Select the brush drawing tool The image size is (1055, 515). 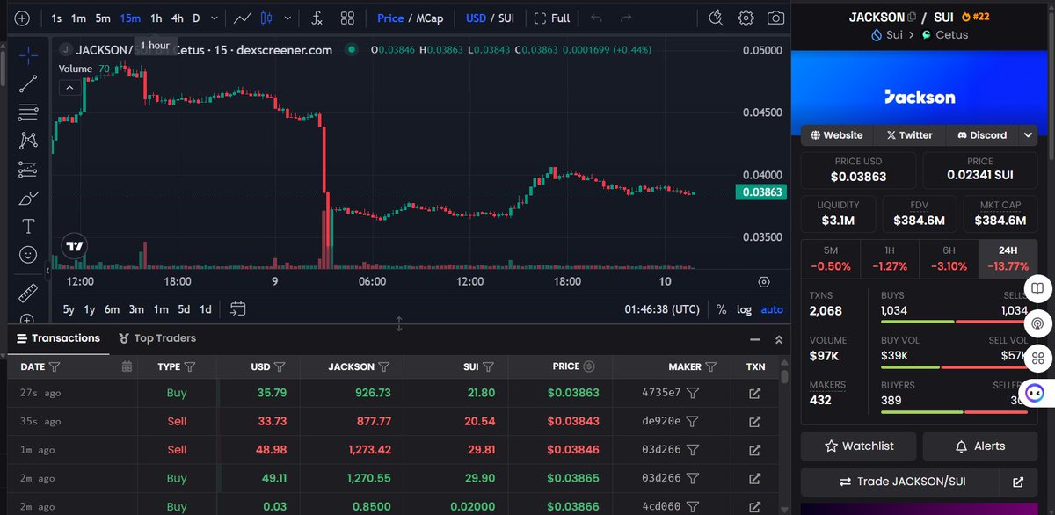[x=28, y=197]
